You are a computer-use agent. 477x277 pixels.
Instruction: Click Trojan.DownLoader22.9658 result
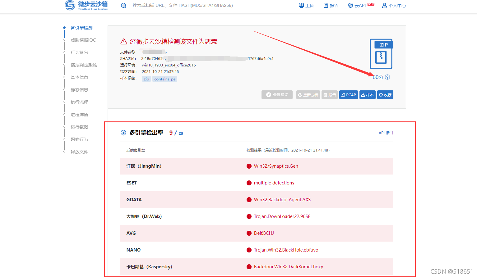pos(282,216)
